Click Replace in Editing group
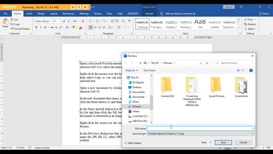 pyautogui.click(x=250, y=24)
